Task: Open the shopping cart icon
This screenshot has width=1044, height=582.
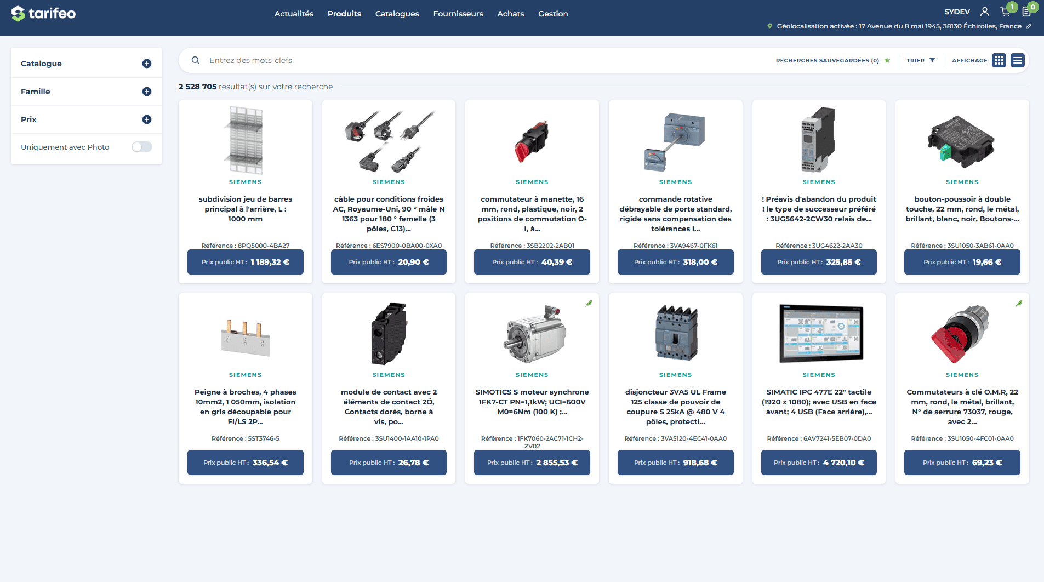Action: point(1005,12)
